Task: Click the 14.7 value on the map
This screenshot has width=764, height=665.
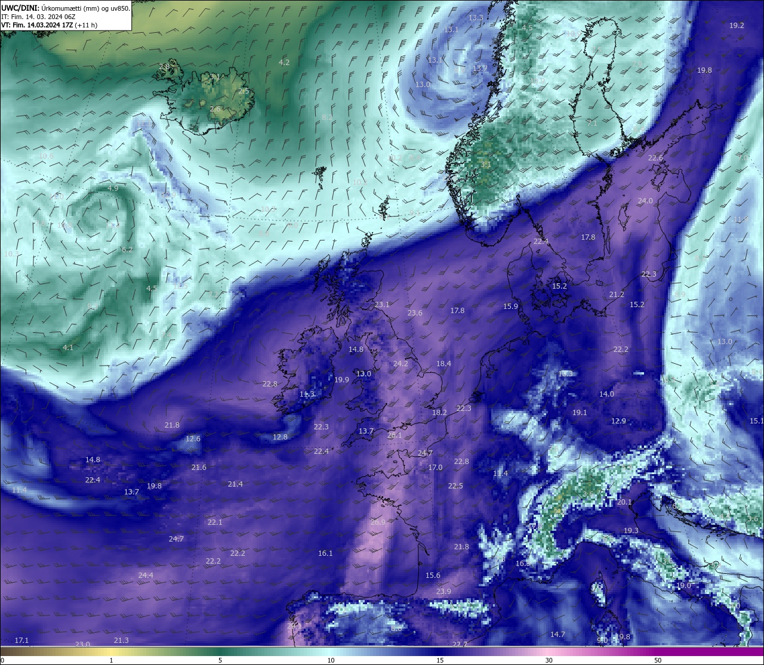Action: tap(557, 635)
